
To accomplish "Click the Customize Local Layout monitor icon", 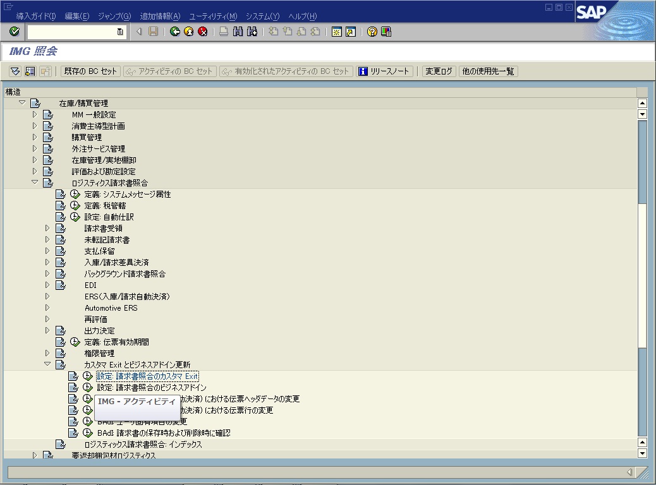I will (x=386, y=32).
